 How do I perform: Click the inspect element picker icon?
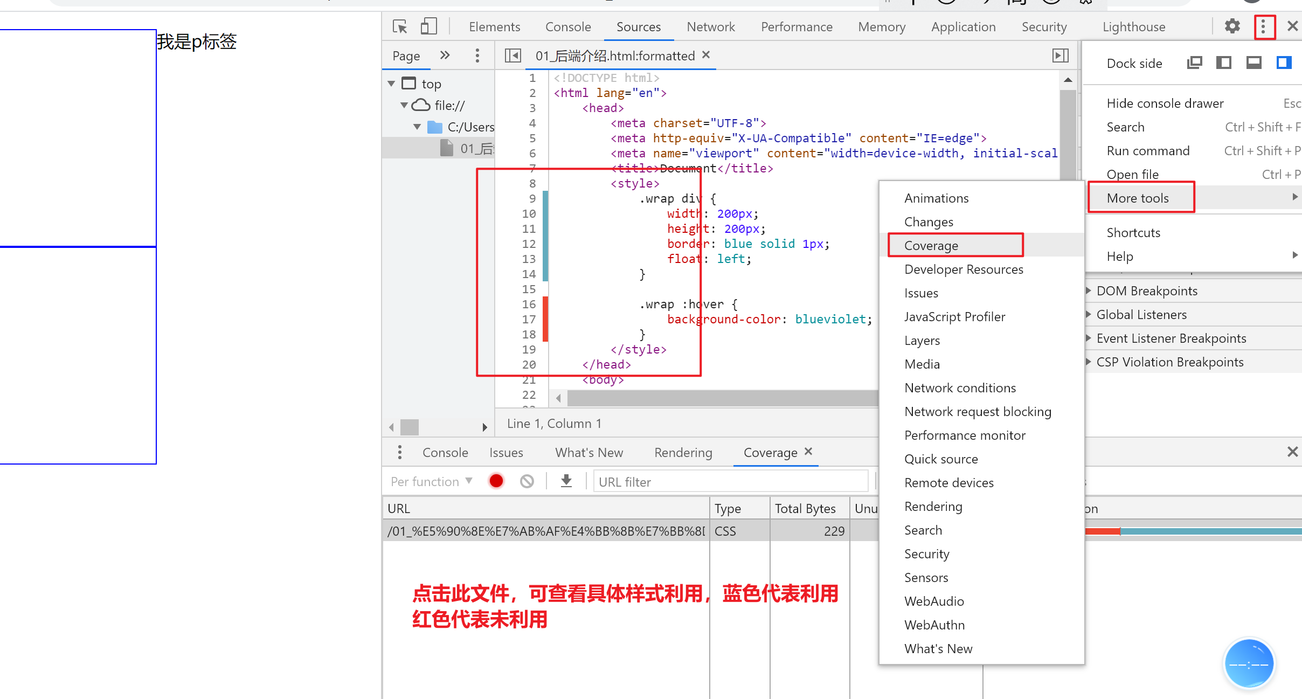click(400, 26)
